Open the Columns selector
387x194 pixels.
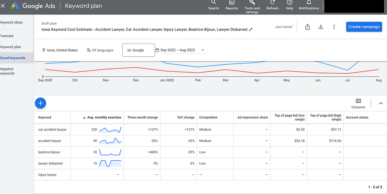click(x=358, y=103)
